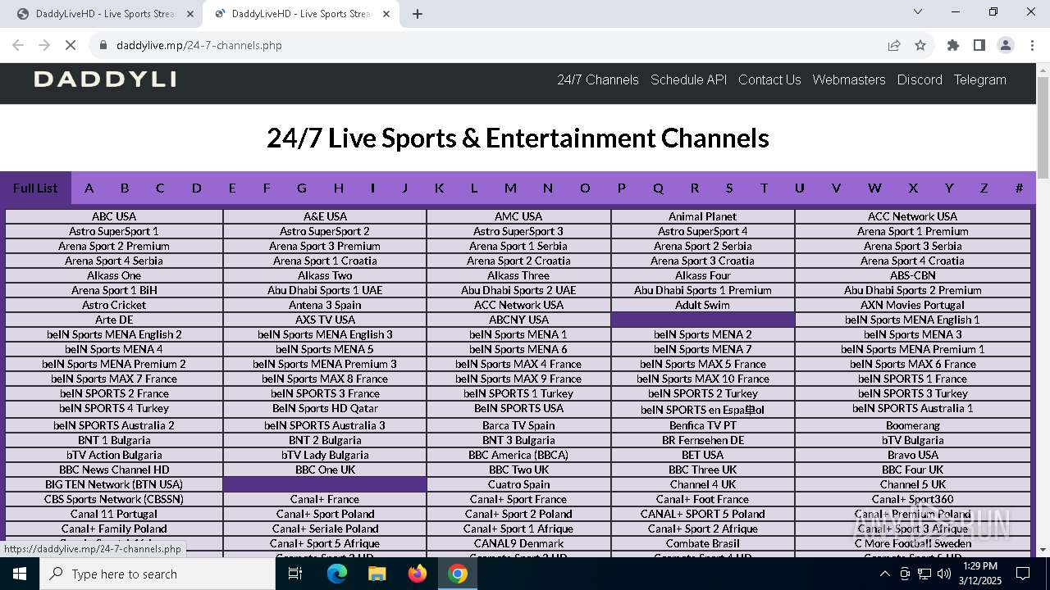Share this page via address bar icon
The width and height of the screenshot is (1050, 590).
(894, 45)
